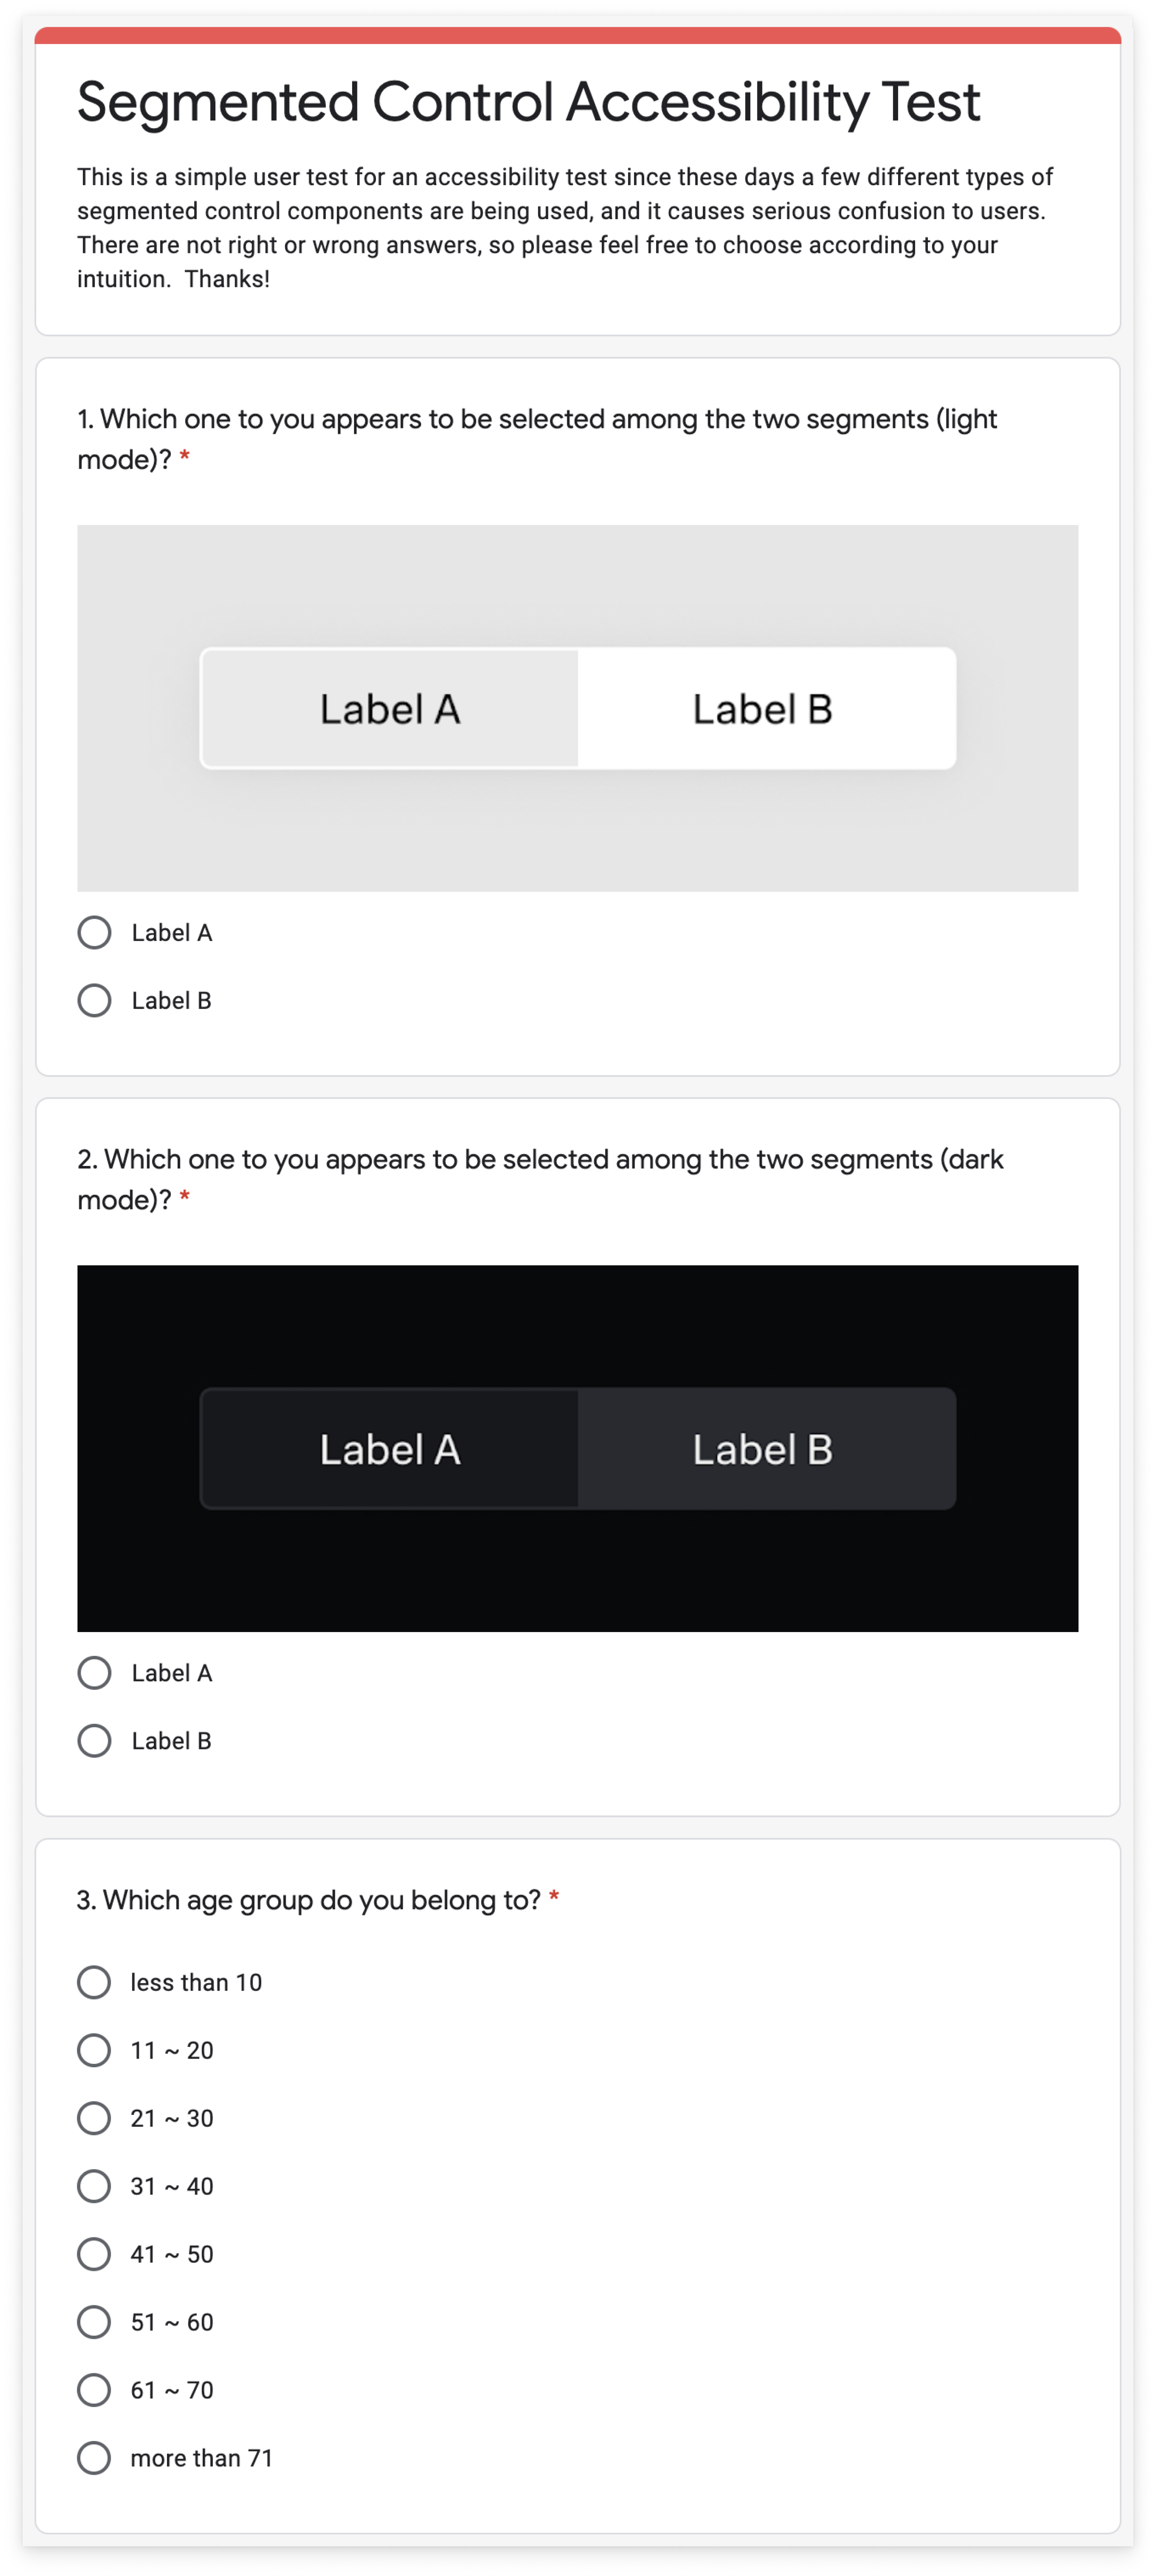Screen dimensions: 1156x2576
Task: Choose the '11 ~ 20' age option
Action: [x=95, y=2049]
